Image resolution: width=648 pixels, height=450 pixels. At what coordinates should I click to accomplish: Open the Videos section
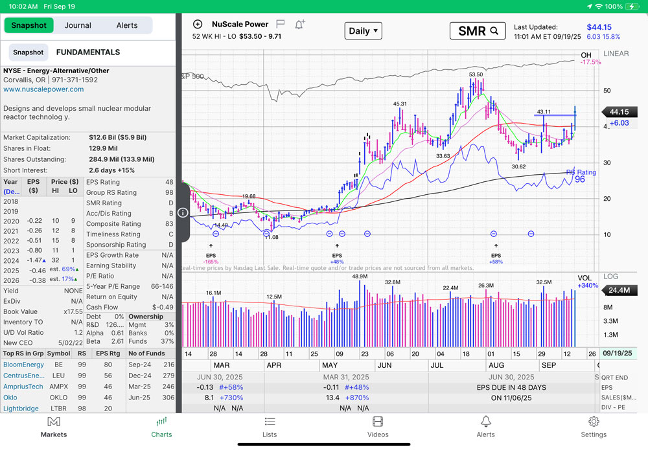point(378,427)
